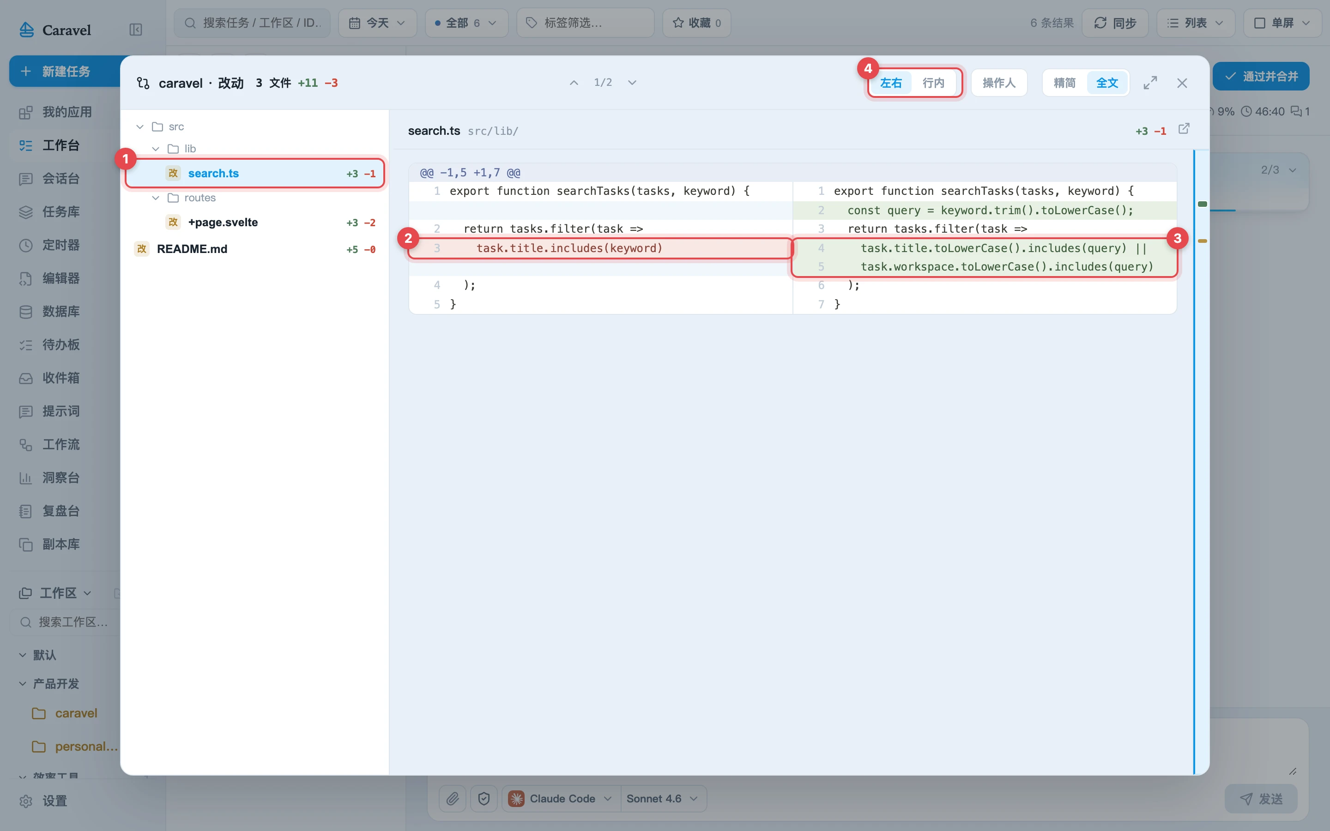
Task: Focus the 搜索任务 search field
Action: [x=252, y=23]
